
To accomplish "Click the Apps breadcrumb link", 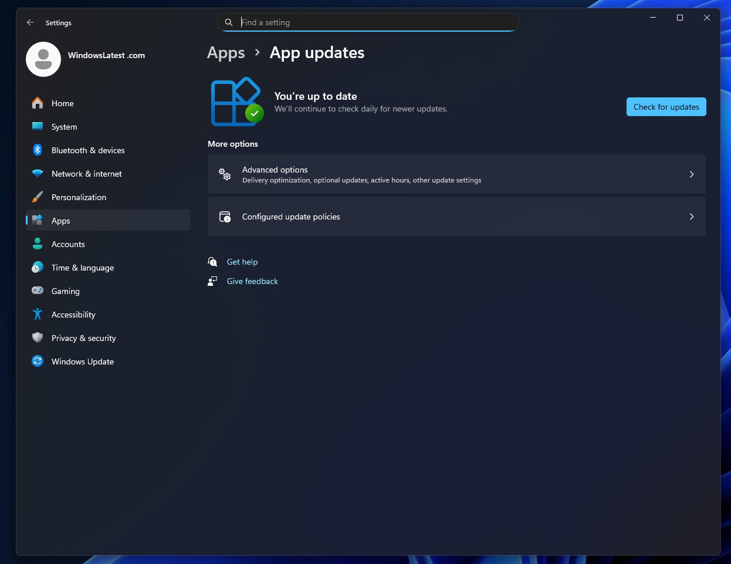I will [226, 53].
